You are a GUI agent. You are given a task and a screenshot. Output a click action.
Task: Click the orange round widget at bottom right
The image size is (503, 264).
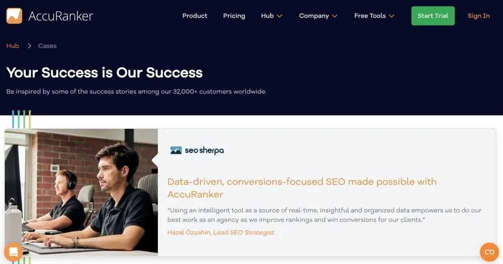click(489, 252)
